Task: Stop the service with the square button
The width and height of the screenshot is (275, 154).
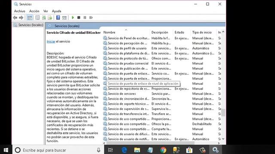Action: [79, 18]
